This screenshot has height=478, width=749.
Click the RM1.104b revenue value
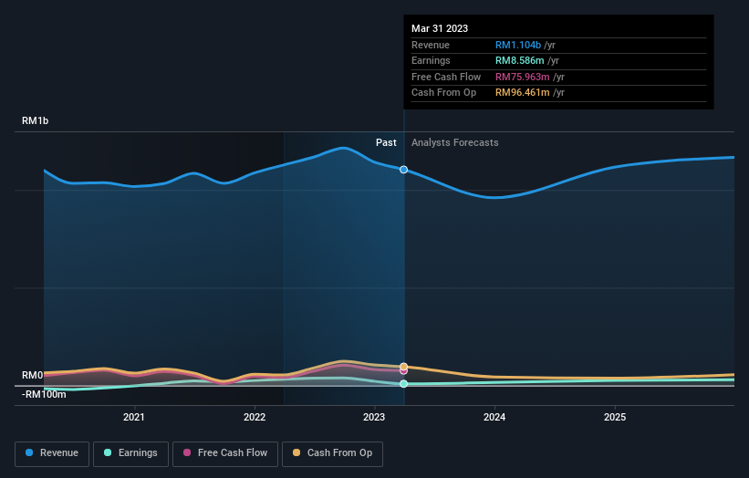coord(518,45)
